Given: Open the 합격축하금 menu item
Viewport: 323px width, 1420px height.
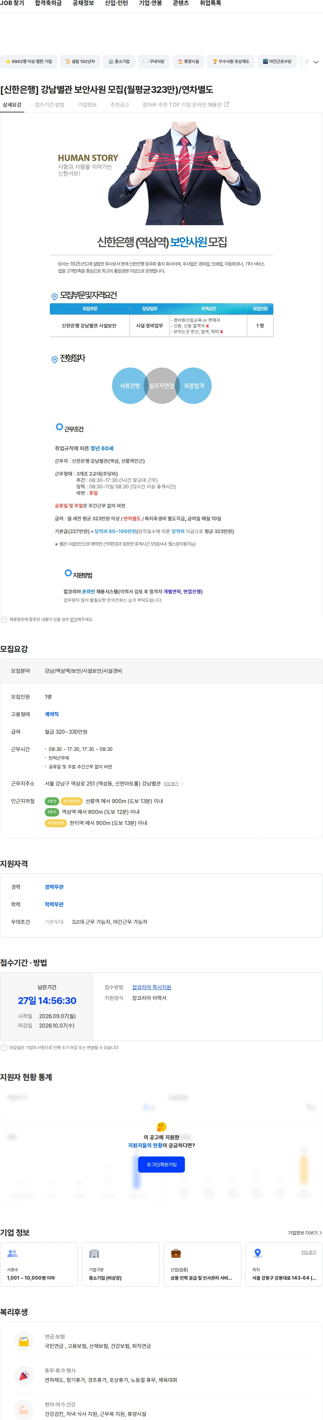Looking at the screenshot, I should click(x=48, y=3).
